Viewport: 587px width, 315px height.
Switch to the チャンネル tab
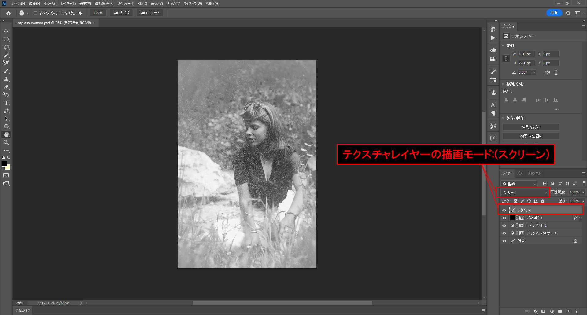pyautogui.click(x=534, y=173)
